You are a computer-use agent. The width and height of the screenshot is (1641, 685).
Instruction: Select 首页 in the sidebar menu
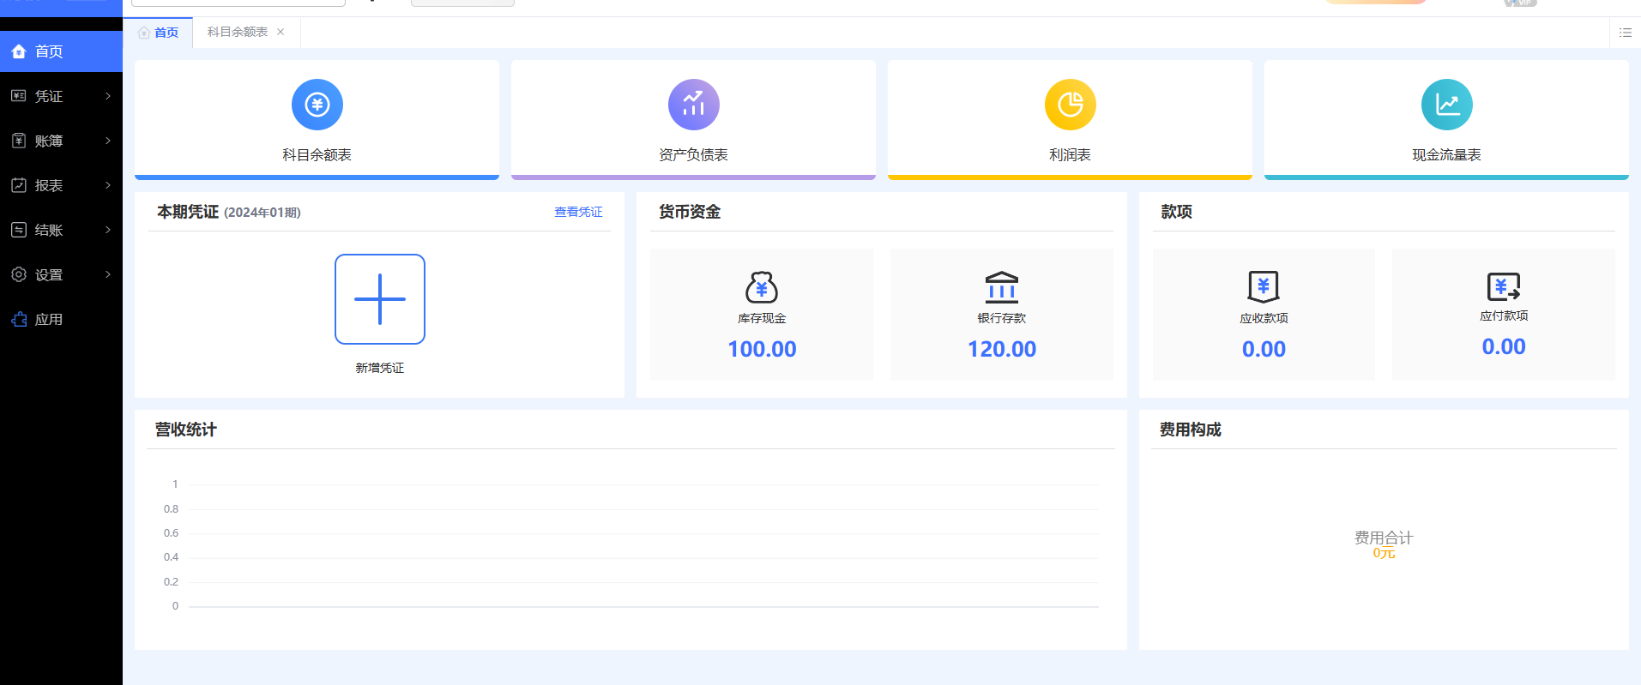tap(61, 51)
